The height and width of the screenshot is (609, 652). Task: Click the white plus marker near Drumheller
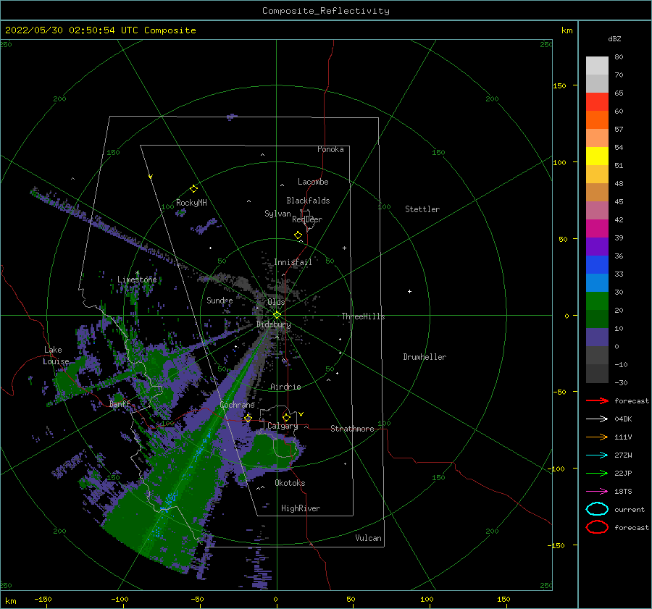point(409,291)
